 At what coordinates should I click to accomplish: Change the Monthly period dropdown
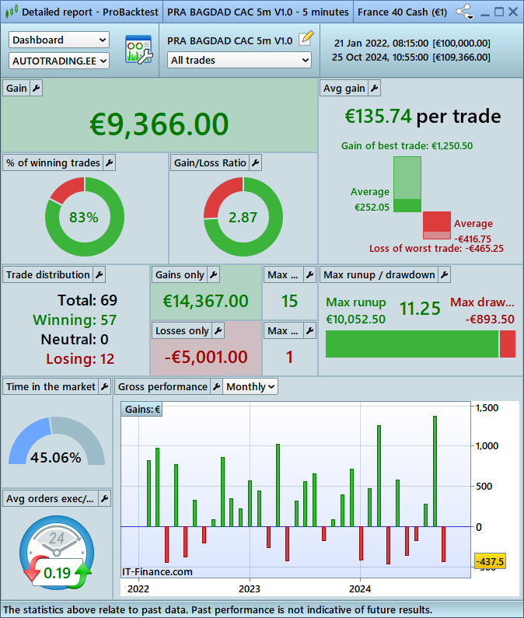[250, 386]
